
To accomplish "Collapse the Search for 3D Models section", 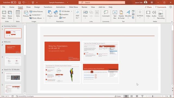I will (x=2, y=70).
